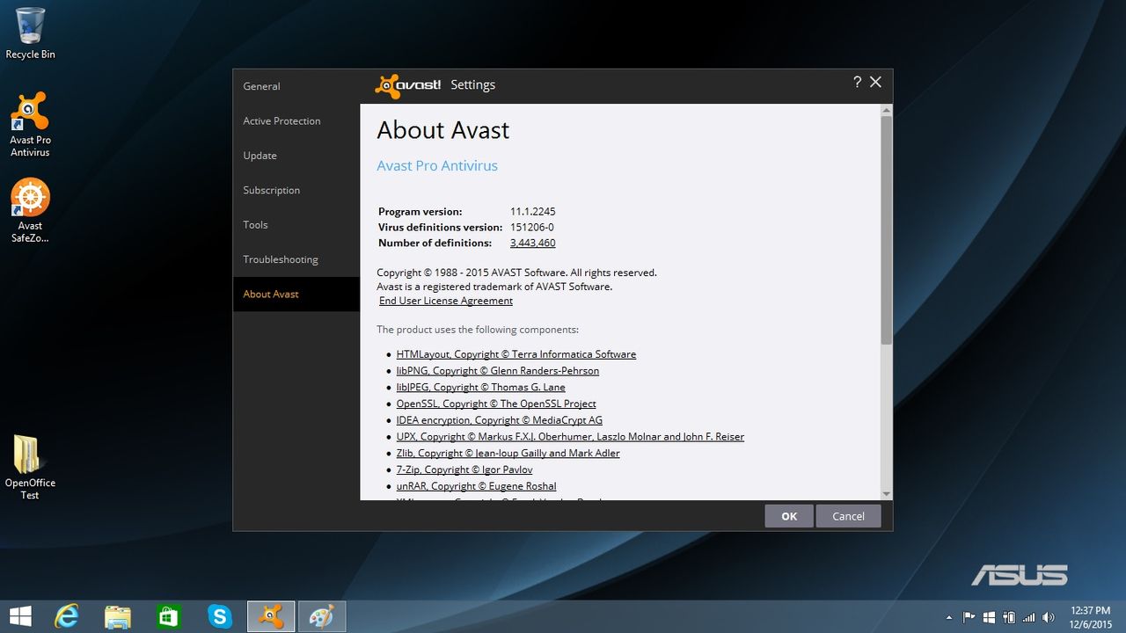Image resolution: width=1126 pixels, height=633 pixels.
Task: Open the Windows Store taskbar icon
Action: [168, 616]
